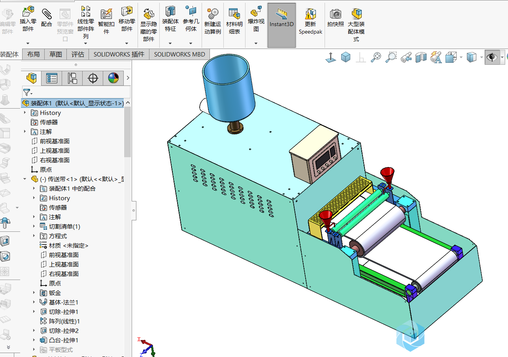Expand the 装配体1 中的配合 node

[34, 189]
